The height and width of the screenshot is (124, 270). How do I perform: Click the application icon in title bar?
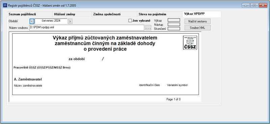[5, 5]
